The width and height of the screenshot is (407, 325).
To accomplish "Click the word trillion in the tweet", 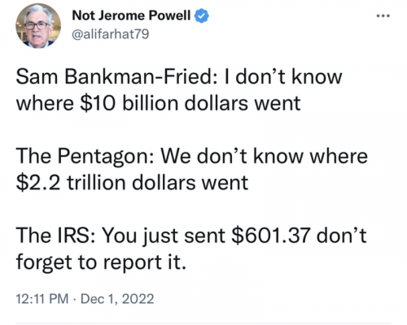I will (x=96, y=182).
